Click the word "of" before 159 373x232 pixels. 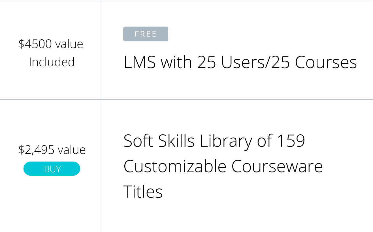(265, 141)
